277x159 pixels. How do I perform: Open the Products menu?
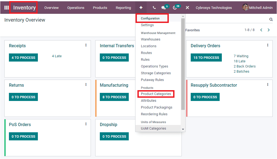click(x=100, y=8)
